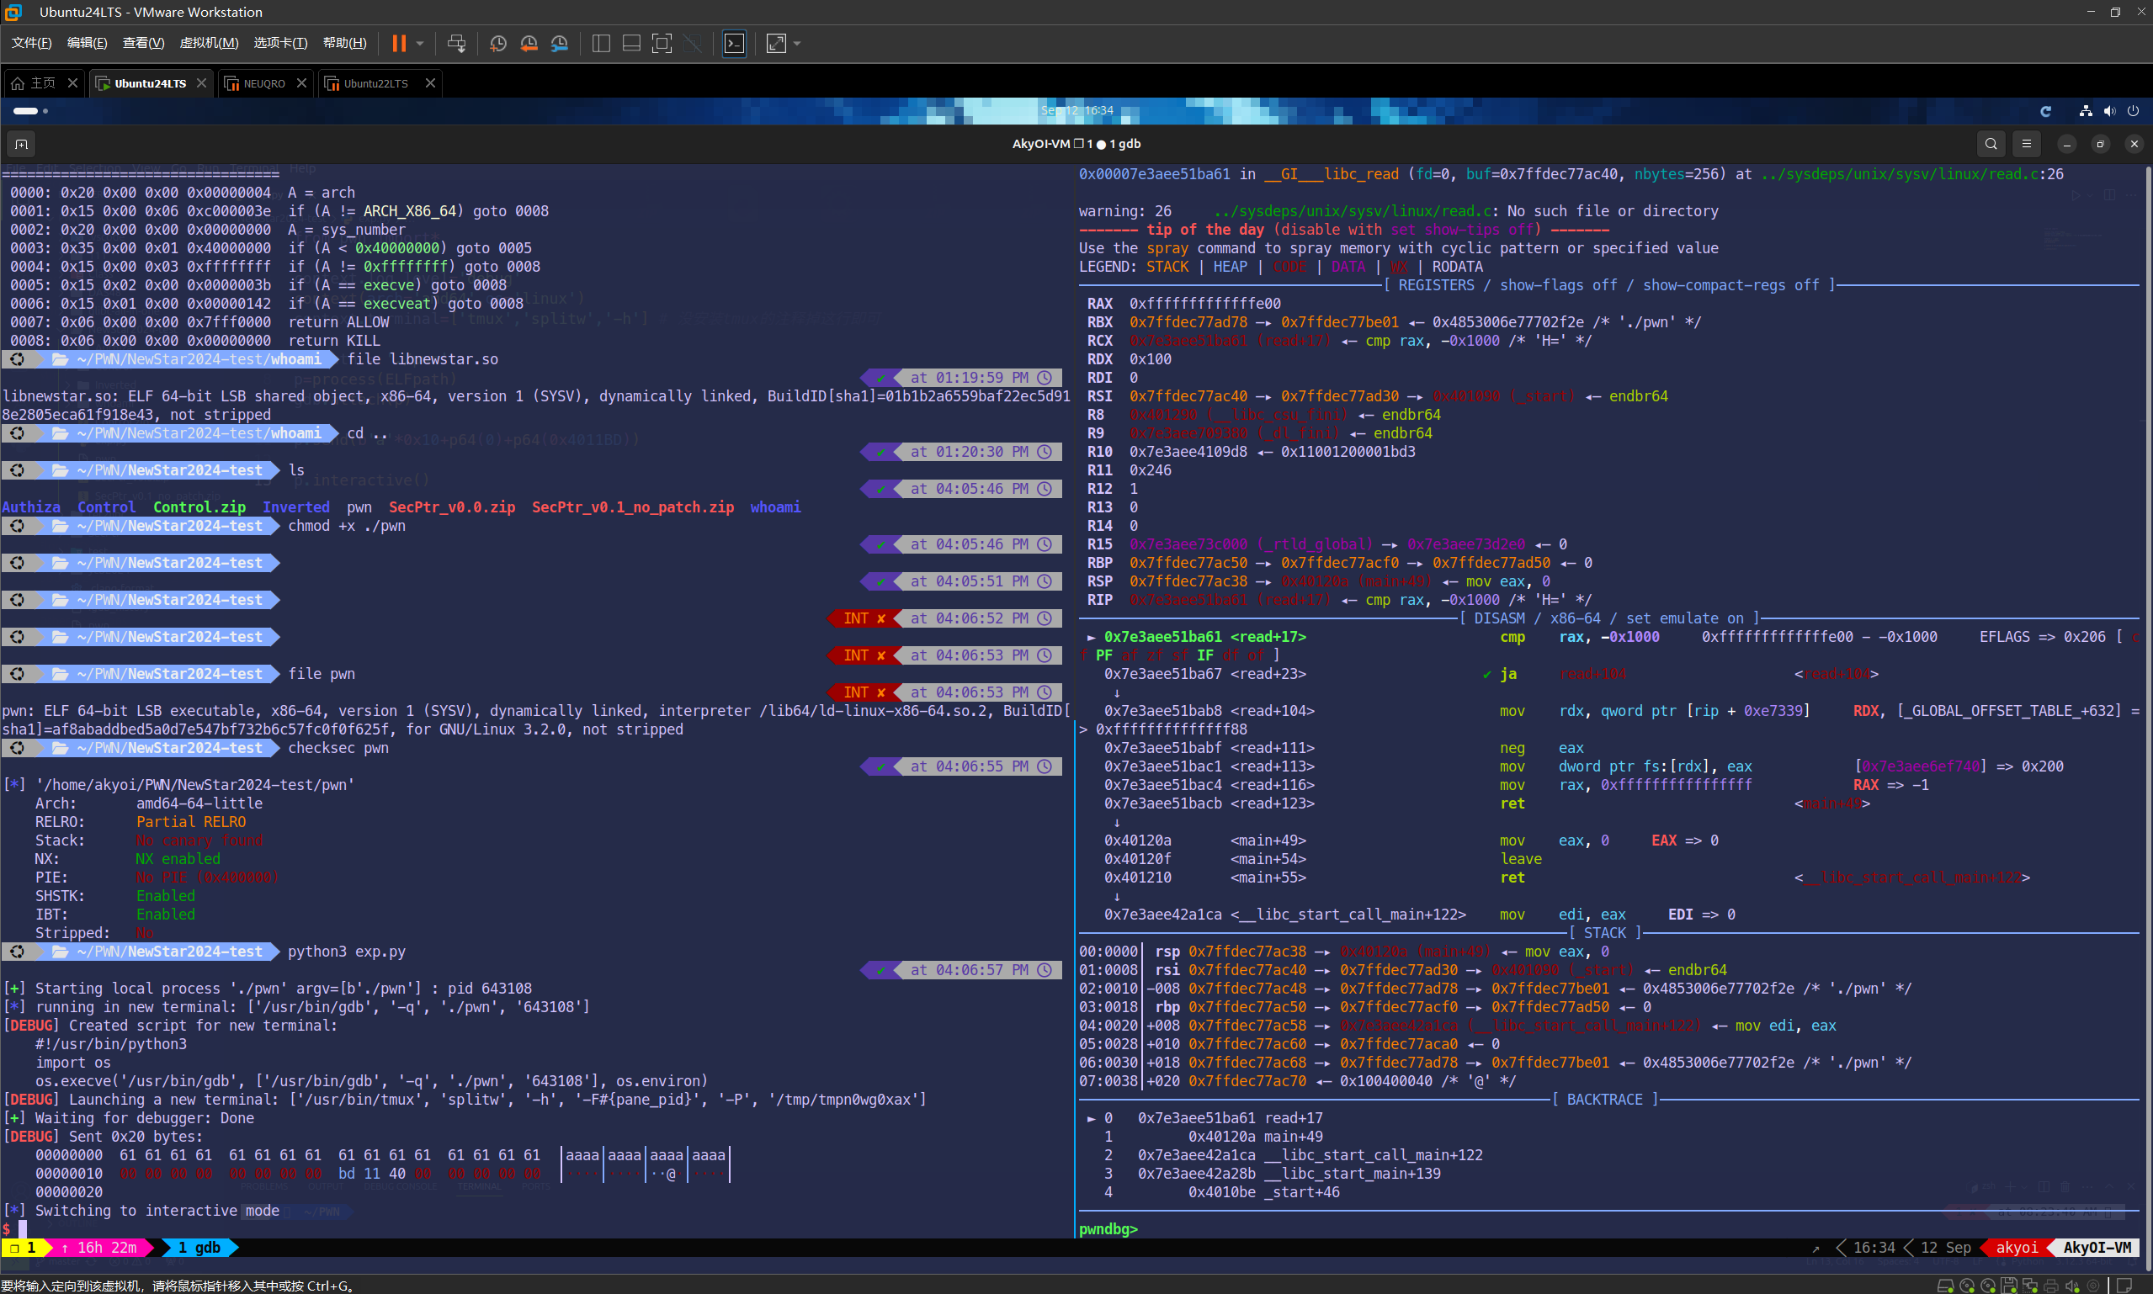The width and height of the screenshot is (2153, 1294).
Task: Close the NEUQRO tab
Action: point(301,82)
